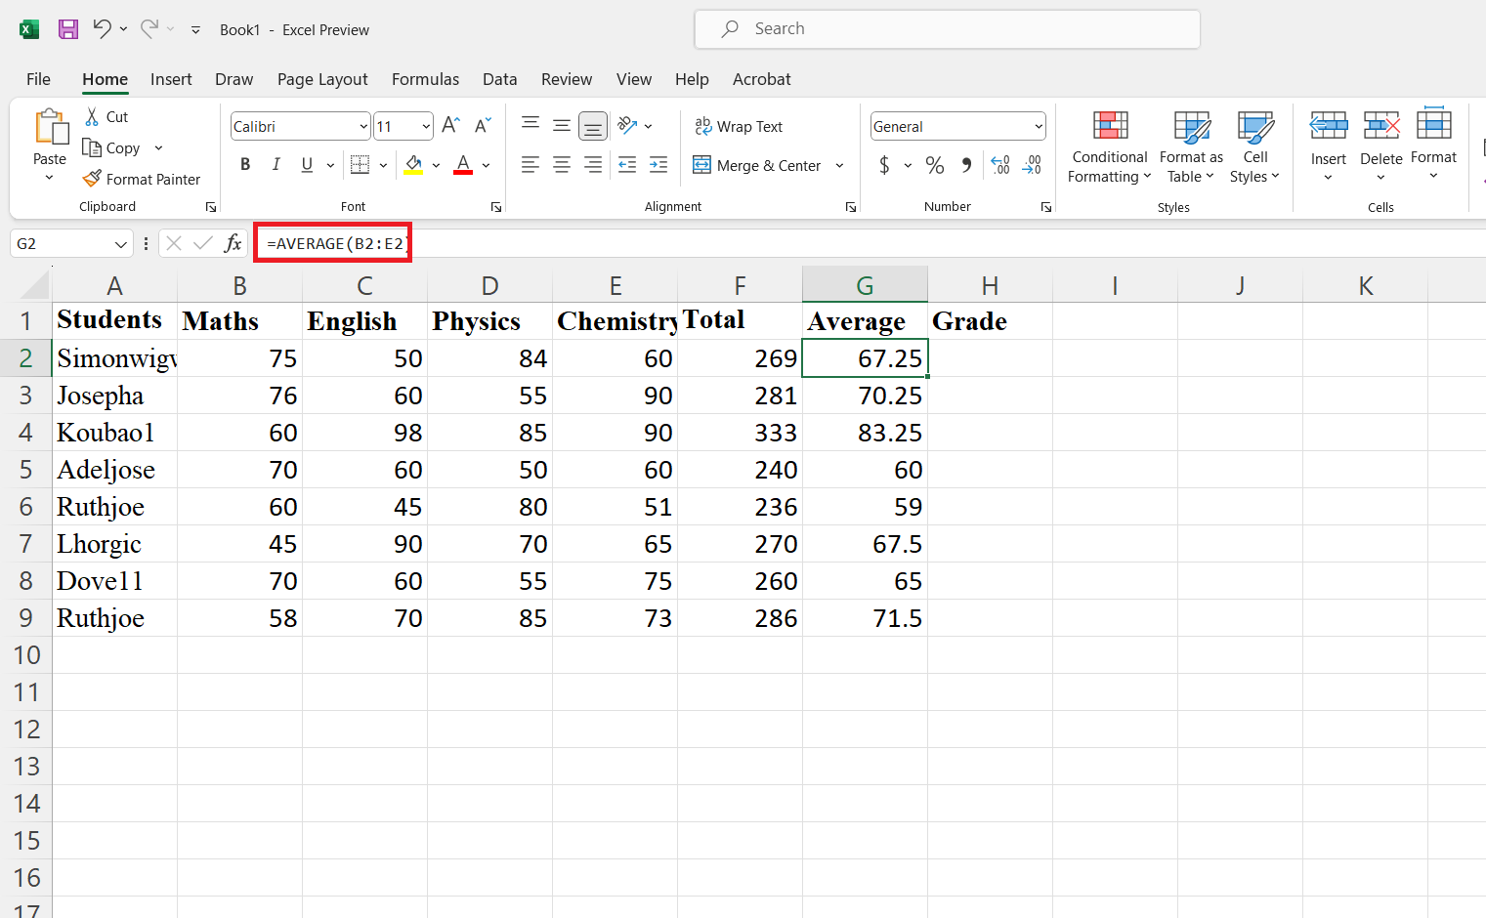Open Conditional Formatting button
This screenshot has height=918, width=1486.
[x=1109, y=147]
